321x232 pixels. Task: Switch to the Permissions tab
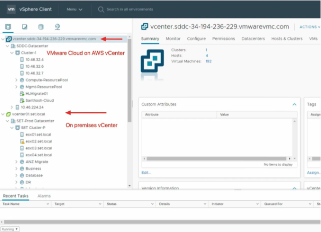pyautogui.click(x=223, y=39)
